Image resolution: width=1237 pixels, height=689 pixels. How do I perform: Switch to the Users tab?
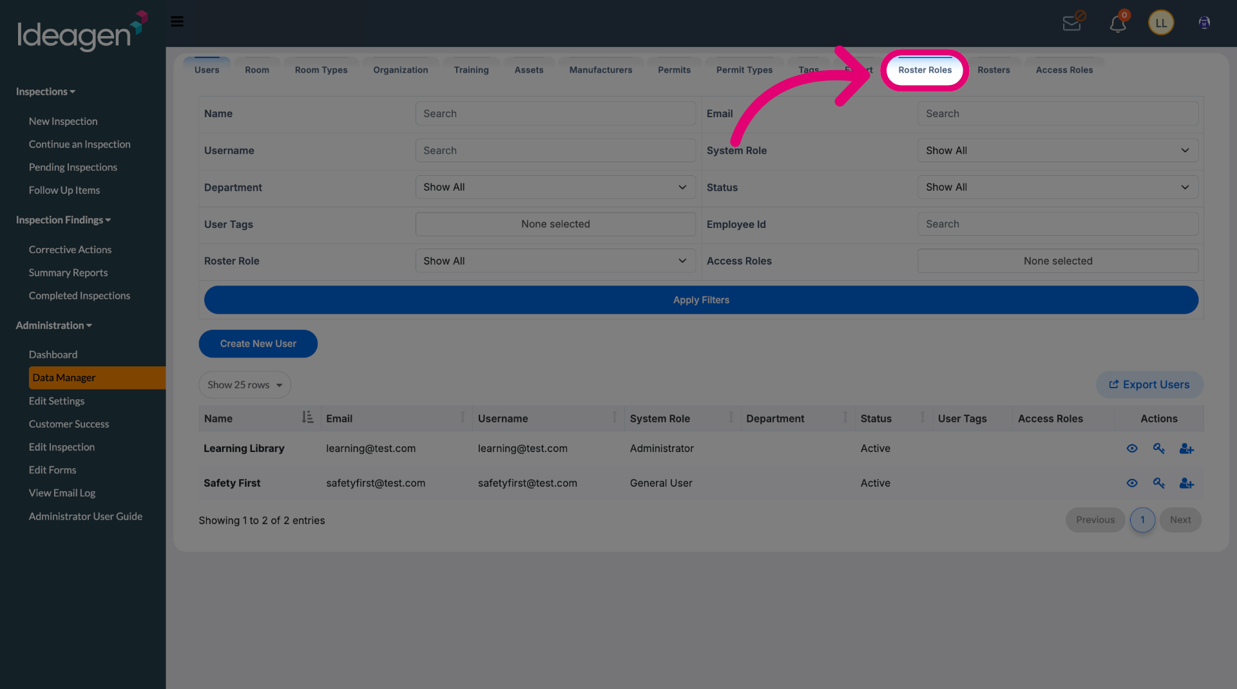[207, 70]
